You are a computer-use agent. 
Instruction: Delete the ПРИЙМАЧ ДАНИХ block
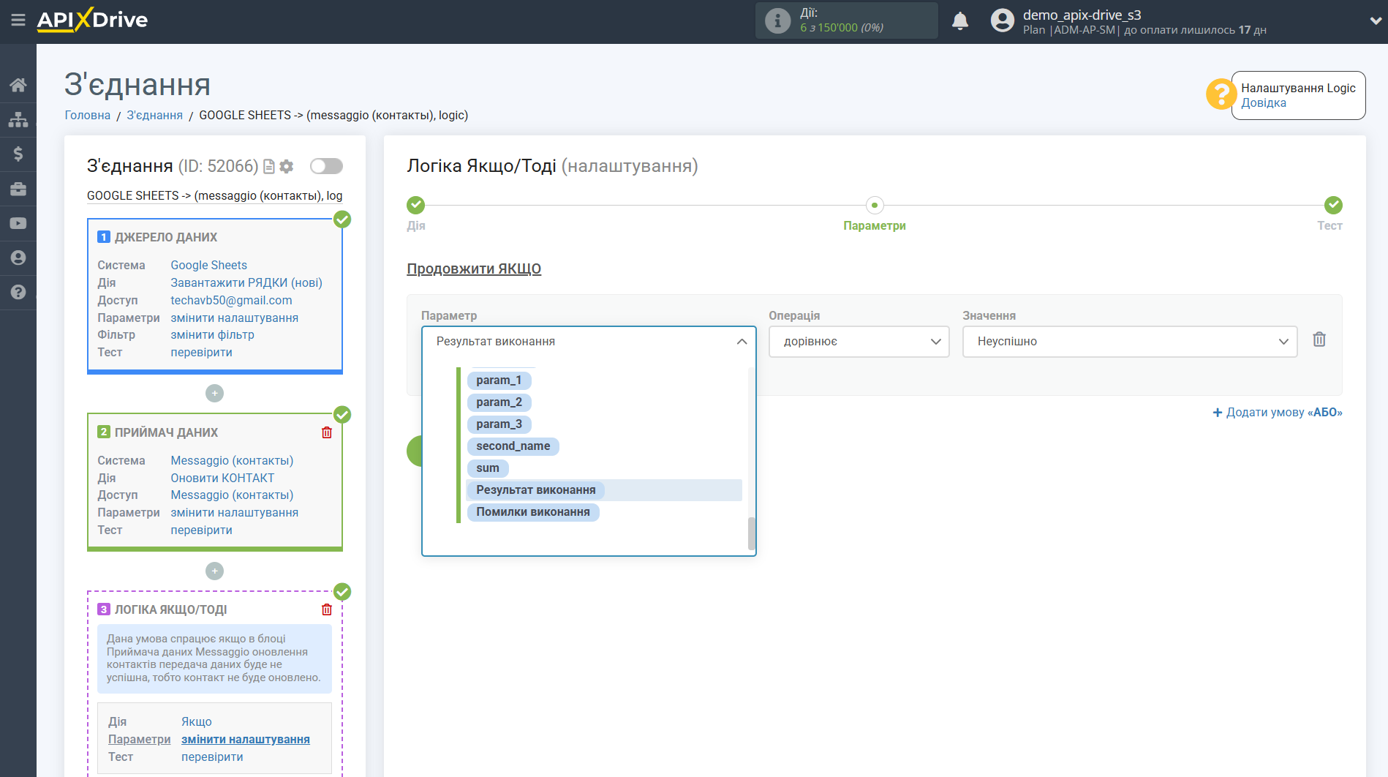click(327, 432)
